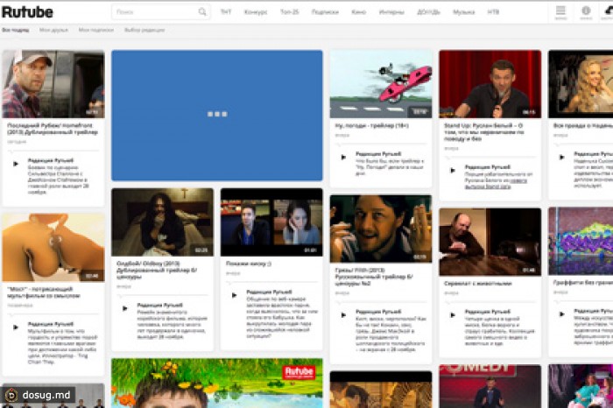Click play icon under Покажи киску card

pyautogui.click(x=234, y=295)
